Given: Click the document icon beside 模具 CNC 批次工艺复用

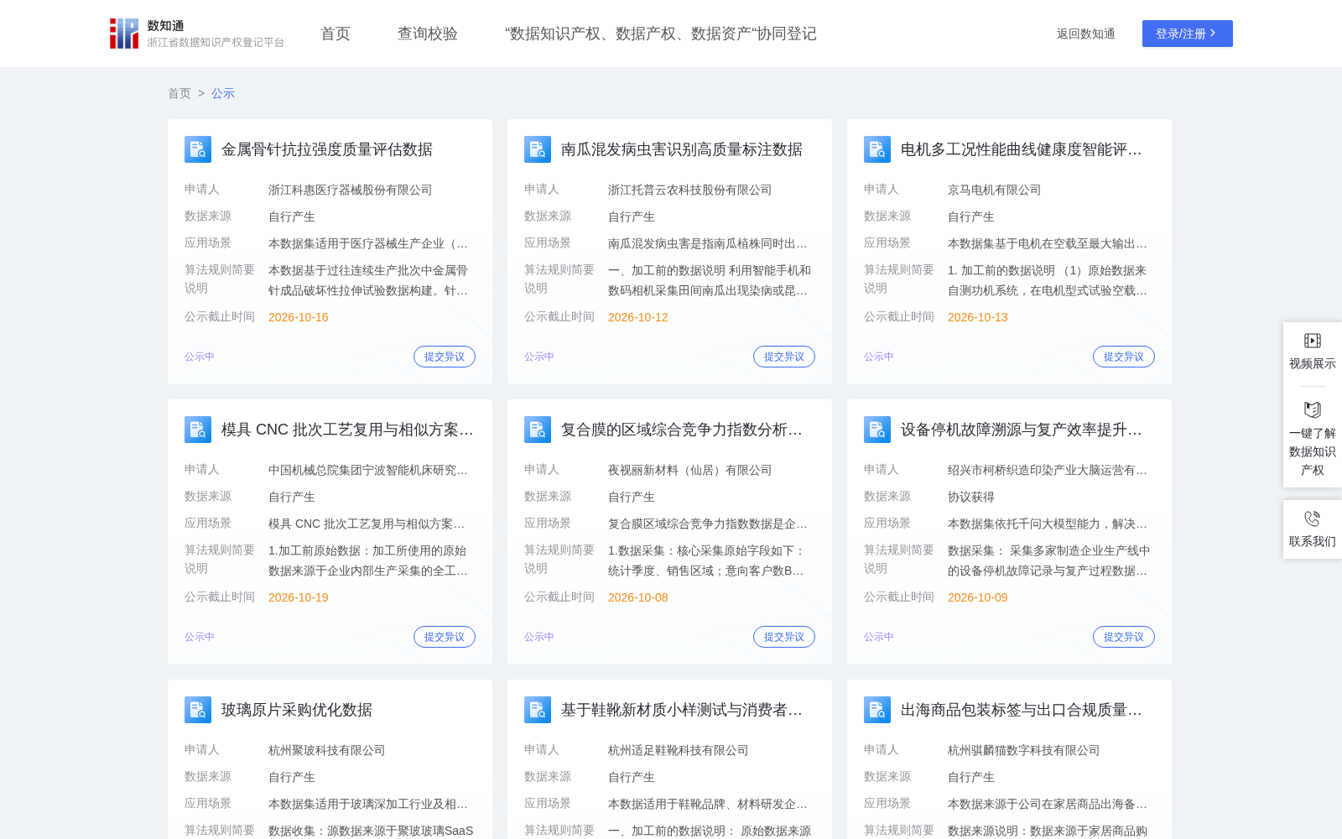Looking at the screenshot, I should tap(198, 430).
